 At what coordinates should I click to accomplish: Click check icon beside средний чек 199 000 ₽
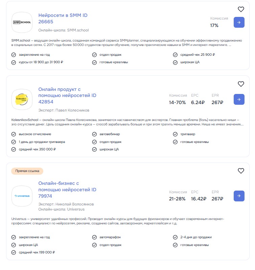tap(14, 252)
